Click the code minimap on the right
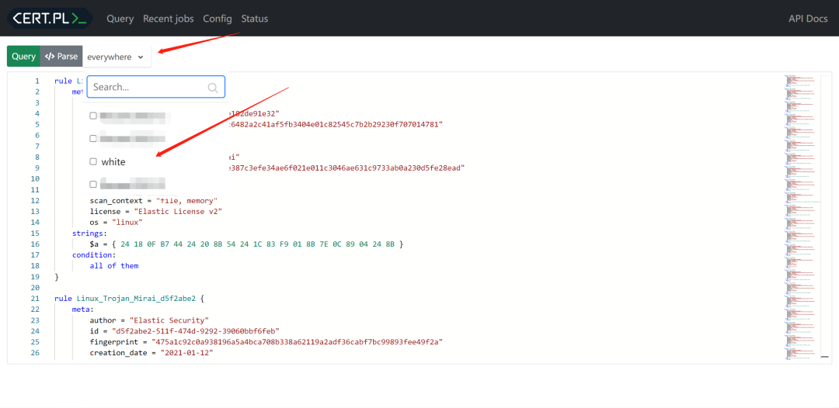This screenshot has height=408, width=839. (x=802, y=217)
